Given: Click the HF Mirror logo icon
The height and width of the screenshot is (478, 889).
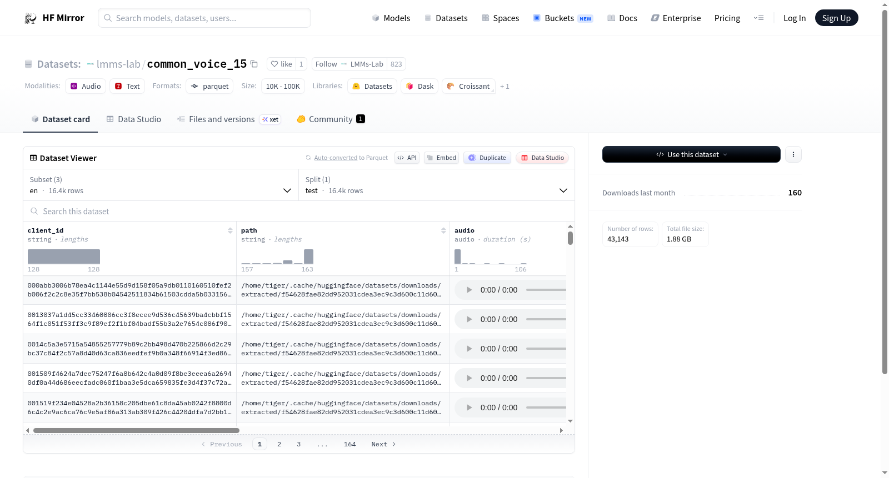Looking at the screenshot, I should pyautogui.click(x=31, y=18).
